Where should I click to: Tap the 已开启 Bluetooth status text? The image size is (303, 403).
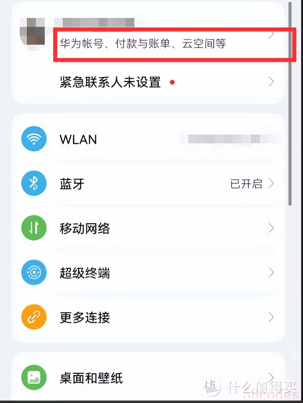tap(246, 184)
